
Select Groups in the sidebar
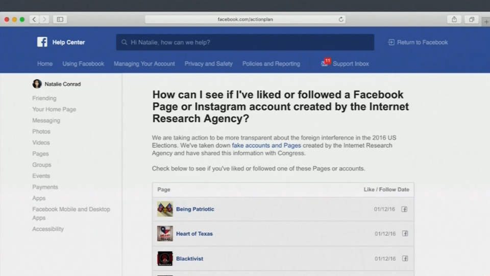[41, 165]
